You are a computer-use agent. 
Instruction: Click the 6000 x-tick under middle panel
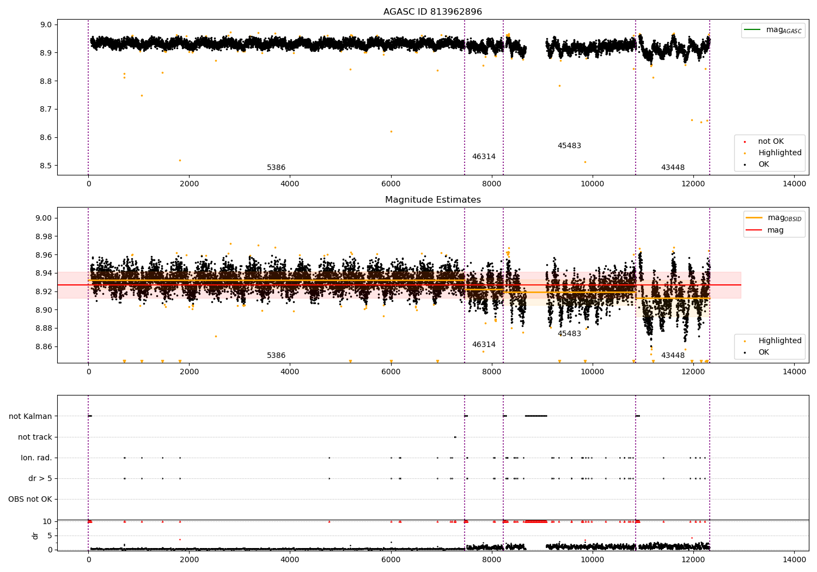(x=391, y=372)
